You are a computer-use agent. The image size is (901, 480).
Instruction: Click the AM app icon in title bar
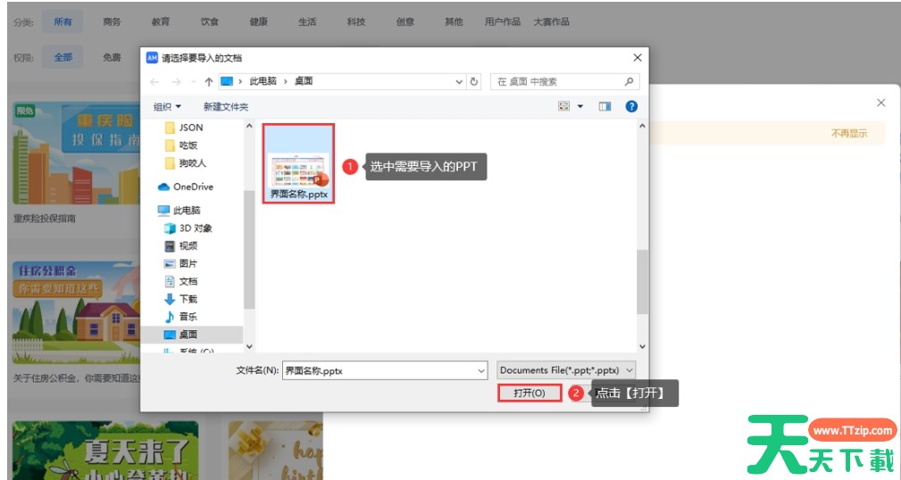coord(152,58)
